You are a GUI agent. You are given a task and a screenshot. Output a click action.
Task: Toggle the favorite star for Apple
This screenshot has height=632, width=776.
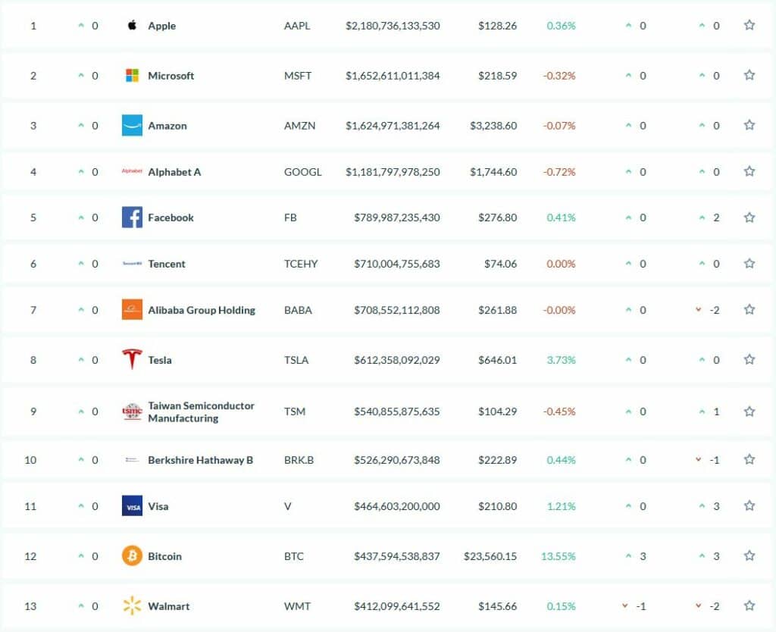coord(749,26)
